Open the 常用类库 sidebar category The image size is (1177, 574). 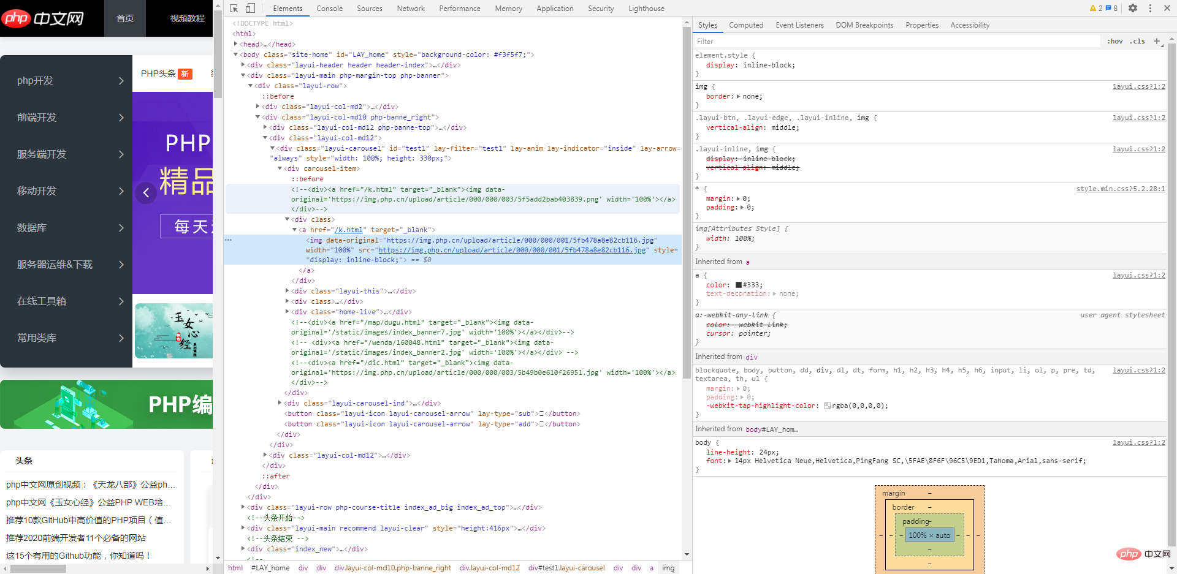(x=66, y=338)
